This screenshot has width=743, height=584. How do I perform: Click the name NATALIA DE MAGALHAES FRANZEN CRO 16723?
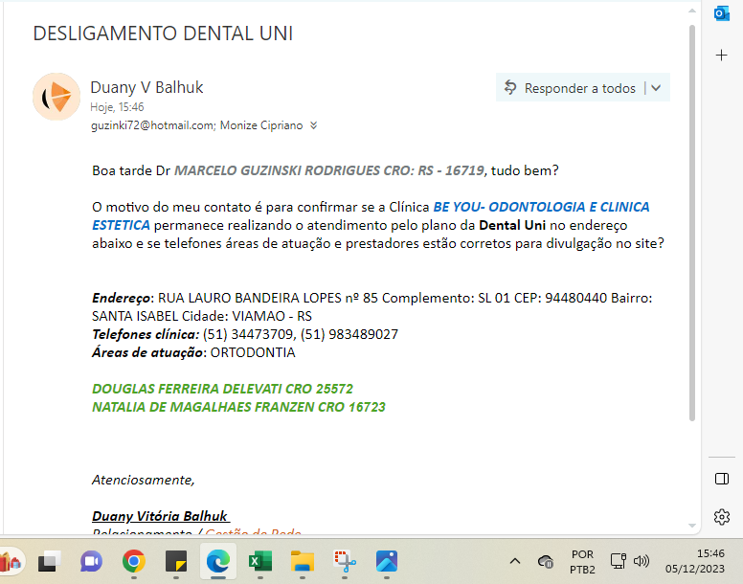coord(238,407)
